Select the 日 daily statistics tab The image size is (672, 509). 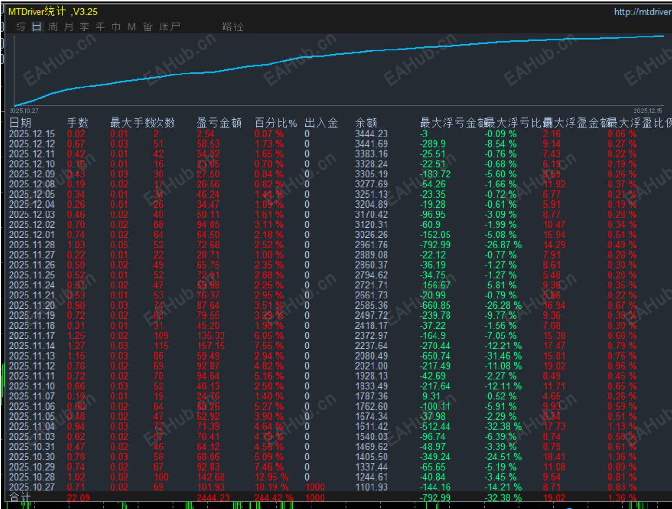(x=37, y=26)
